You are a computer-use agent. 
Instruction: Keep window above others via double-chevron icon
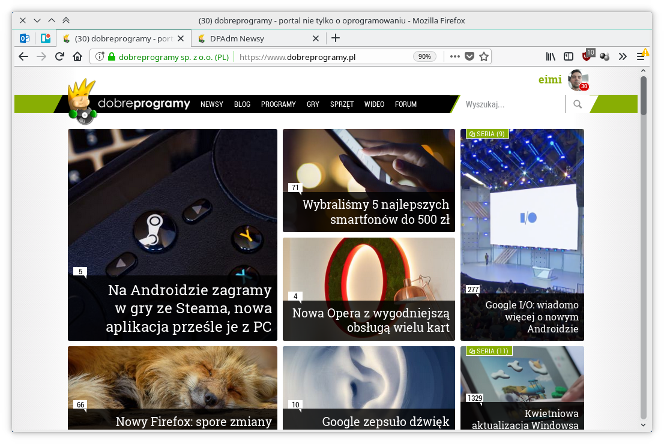click(x=66, y=20)
